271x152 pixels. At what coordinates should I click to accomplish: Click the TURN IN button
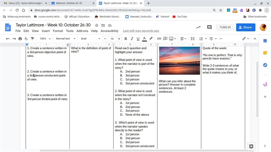225,27
